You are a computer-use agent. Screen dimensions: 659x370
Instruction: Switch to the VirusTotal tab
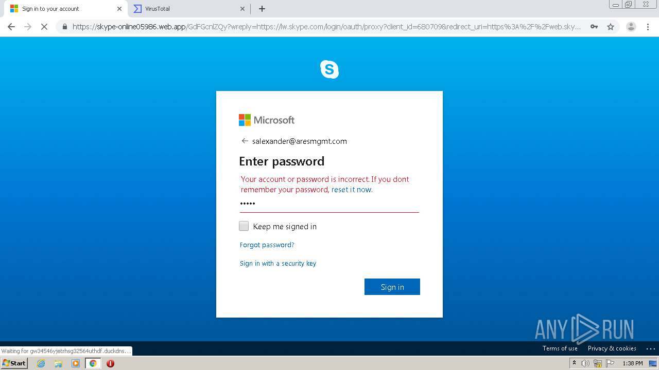(188, 9)
